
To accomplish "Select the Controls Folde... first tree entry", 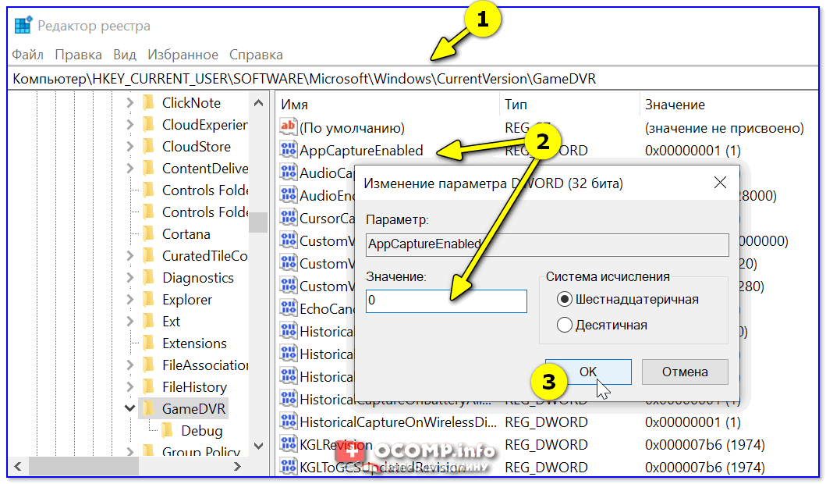I will (x=205, y=190).
